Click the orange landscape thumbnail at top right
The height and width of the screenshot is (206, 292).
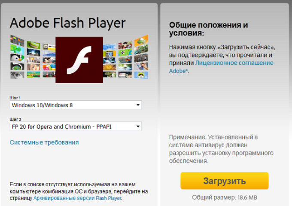point(141,40)
